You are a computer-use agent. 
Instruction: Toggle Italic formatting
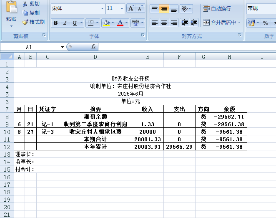point(65,23)
